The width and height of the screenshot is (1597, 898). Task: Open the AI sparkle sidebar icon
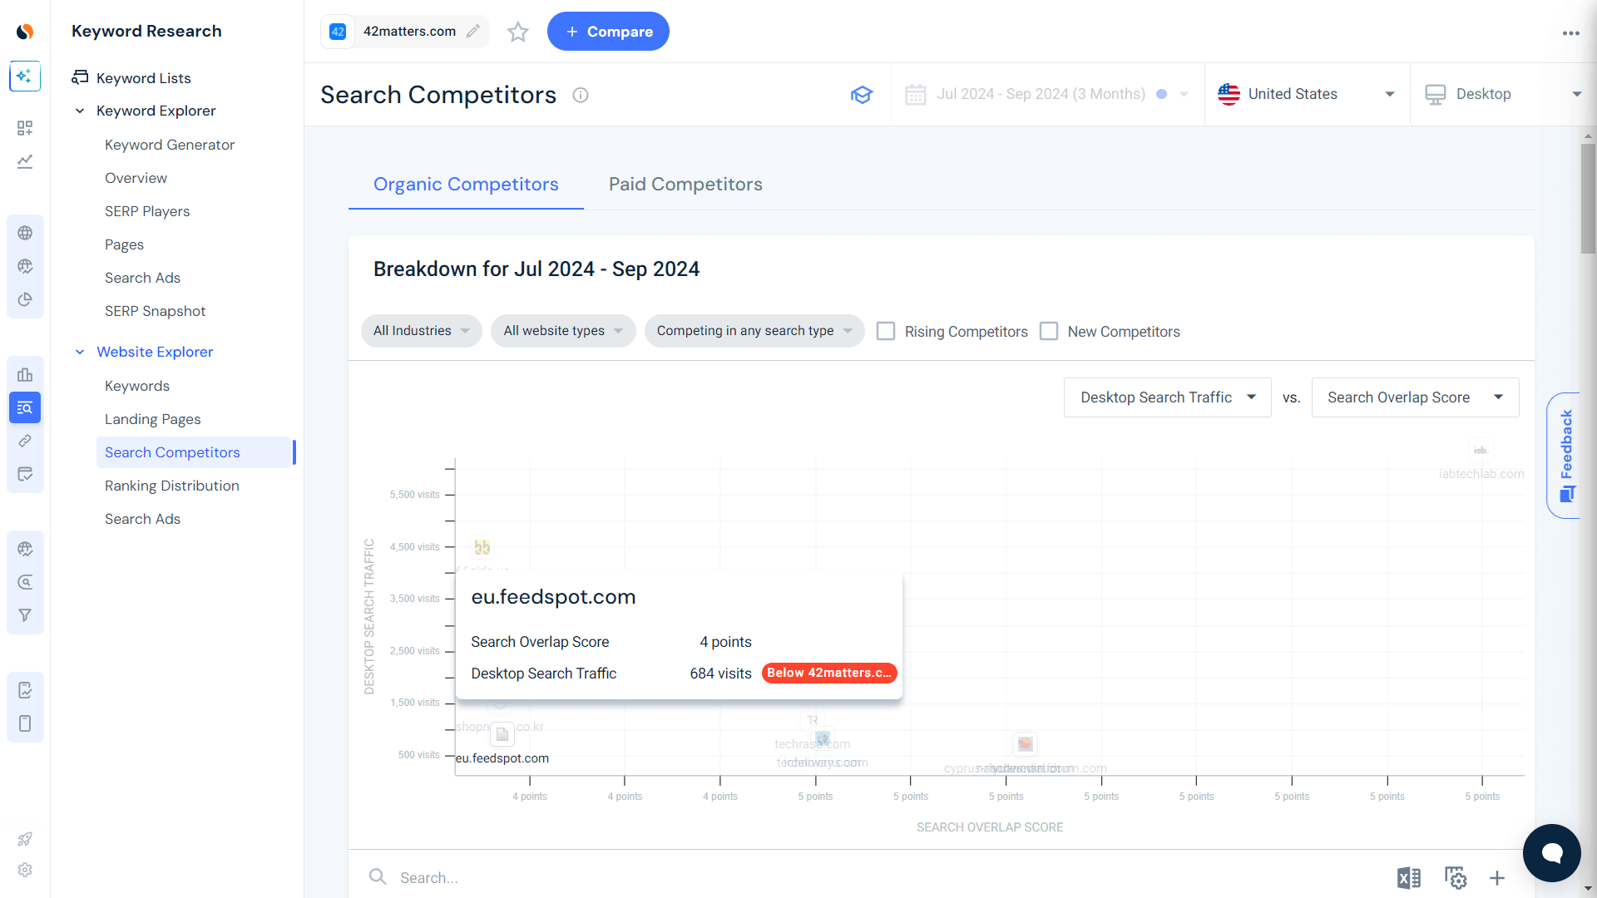(x=25, y=76)
